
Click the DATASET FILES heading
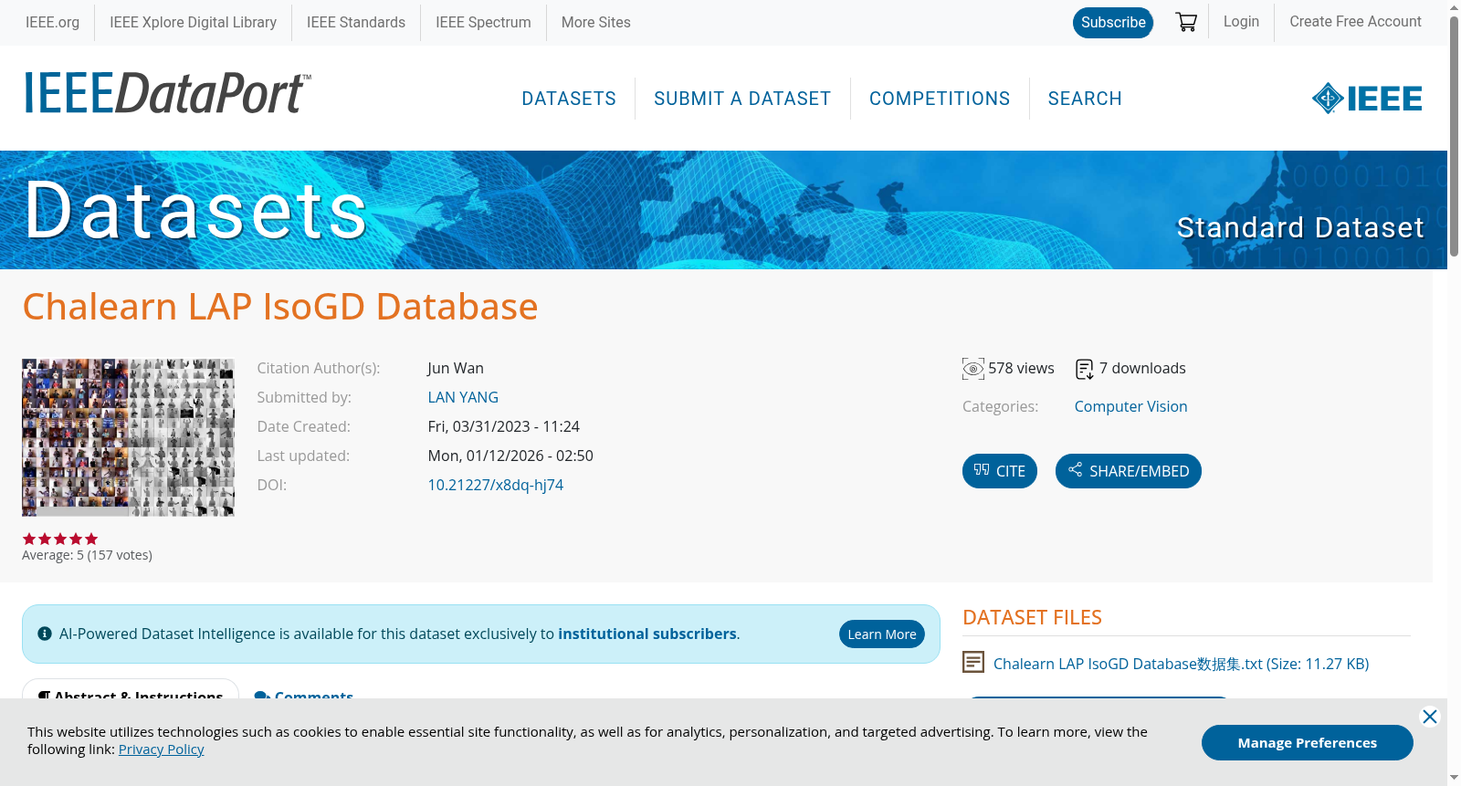tap(1032, 617)
